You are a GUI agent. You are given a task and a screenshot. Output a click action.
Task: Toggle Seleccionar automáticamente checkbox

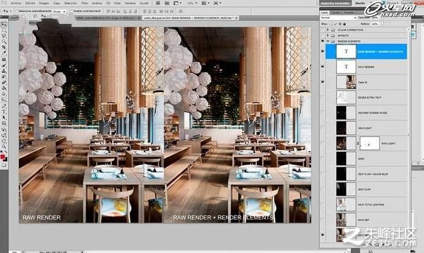pos(16,11)
